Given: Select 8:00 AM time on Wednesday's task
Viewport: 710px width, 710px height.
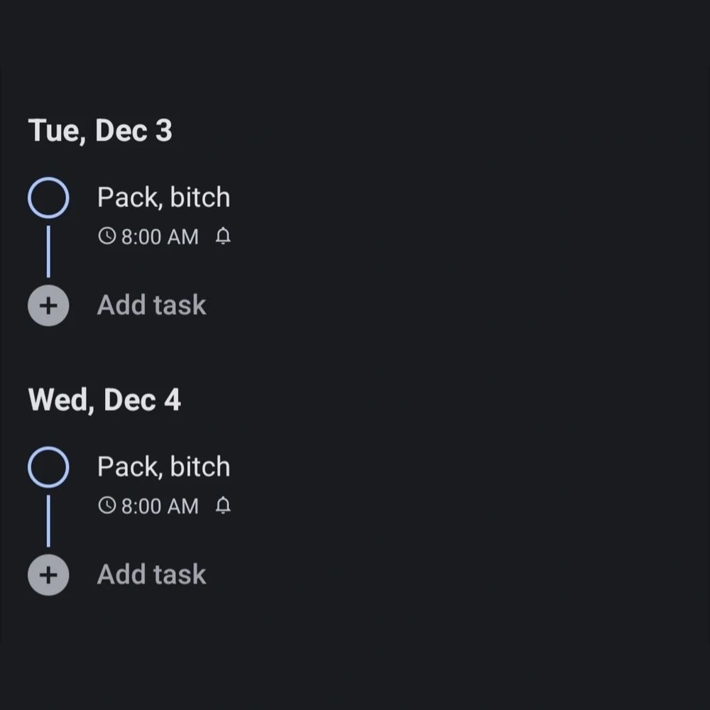Looking at the screenshot, I should (160, 506).
